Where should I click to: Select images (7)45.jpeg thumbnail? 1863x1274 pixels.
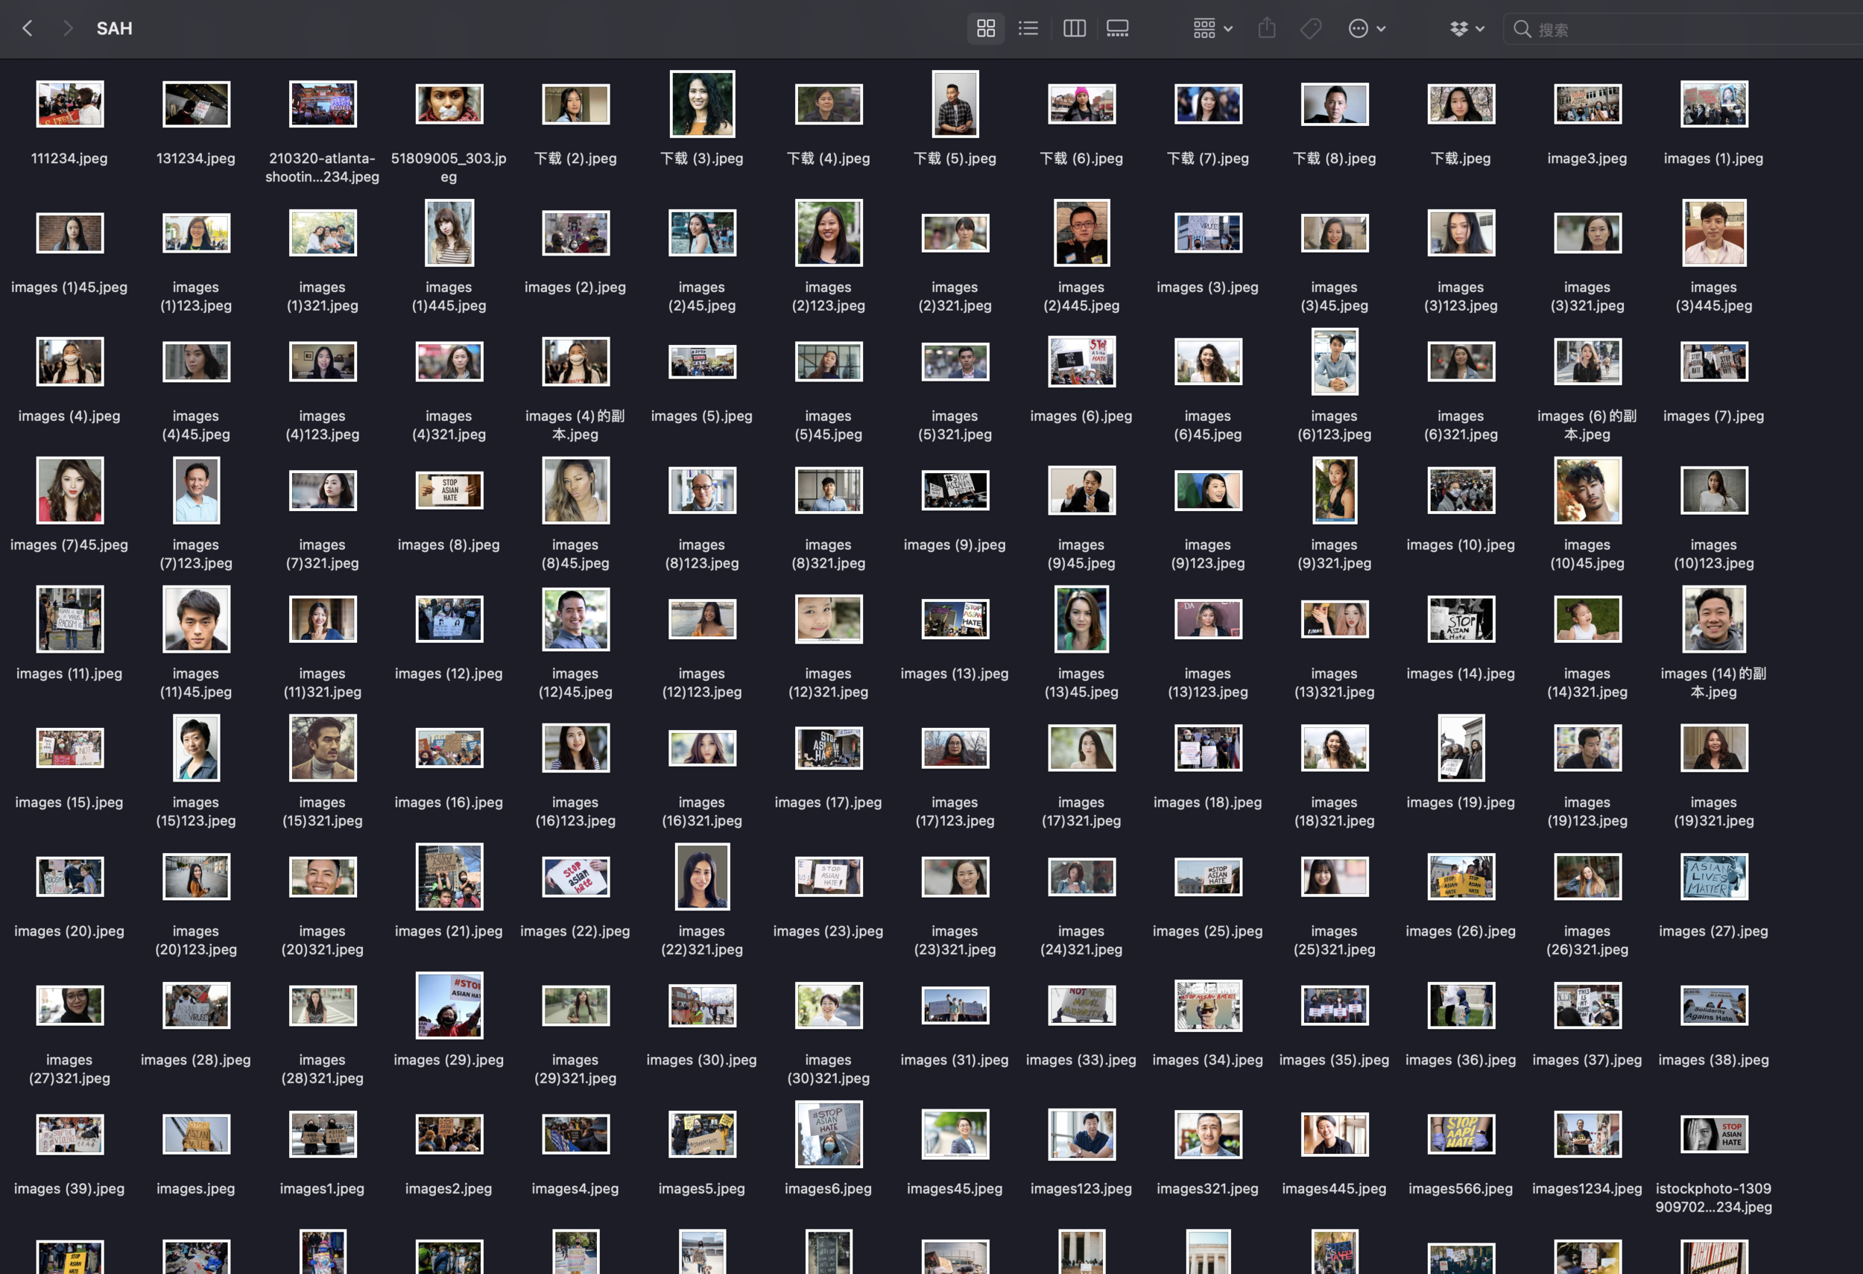70,489
